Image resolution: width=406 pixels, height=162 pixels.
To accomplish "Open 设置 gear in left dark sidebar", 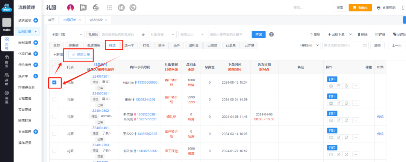I will coord(7,97).
